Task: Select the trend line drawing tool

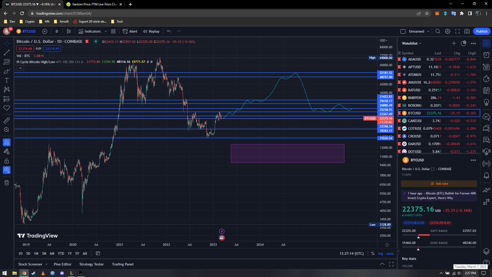Action: (x=7, y=53)
